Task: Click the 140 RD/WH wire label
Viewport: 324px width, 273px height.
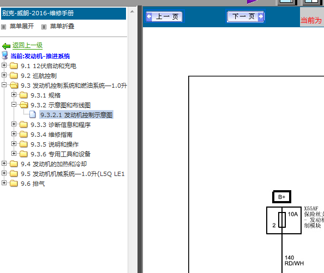Action: (294, 260)
